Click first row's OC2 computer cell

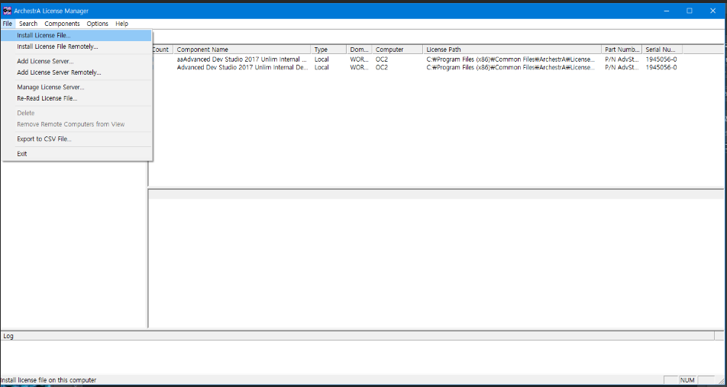382,59
